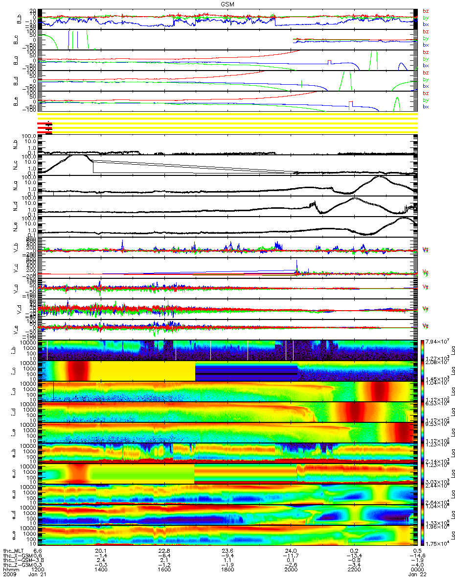The width and height of the screenshot is (455, 588).
Task: Select the B_a panel axis label
Action: (16, 60)
